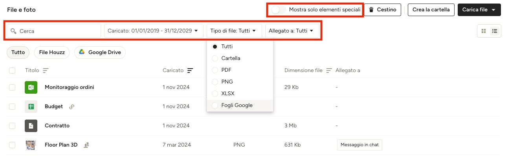This screenshot has width=508, height=156.
Task: Tick the checkbox for Contratto row
Action: (12, 126)
